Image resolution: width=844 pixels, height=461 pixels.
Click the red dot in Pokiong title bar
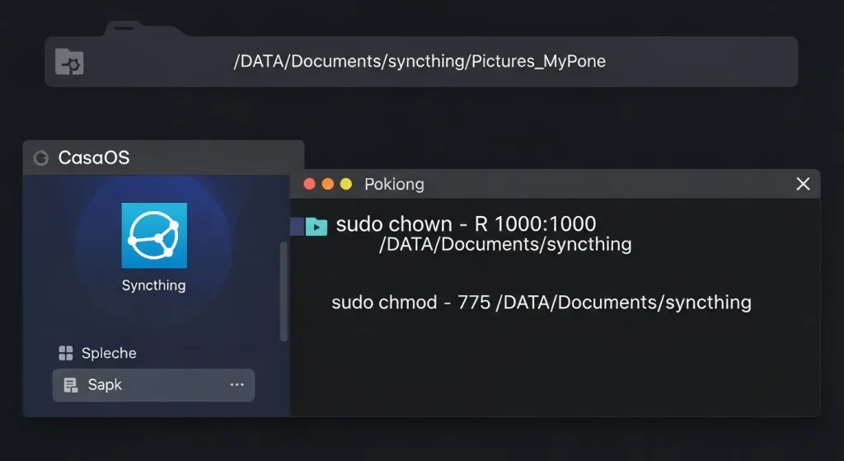310,184
